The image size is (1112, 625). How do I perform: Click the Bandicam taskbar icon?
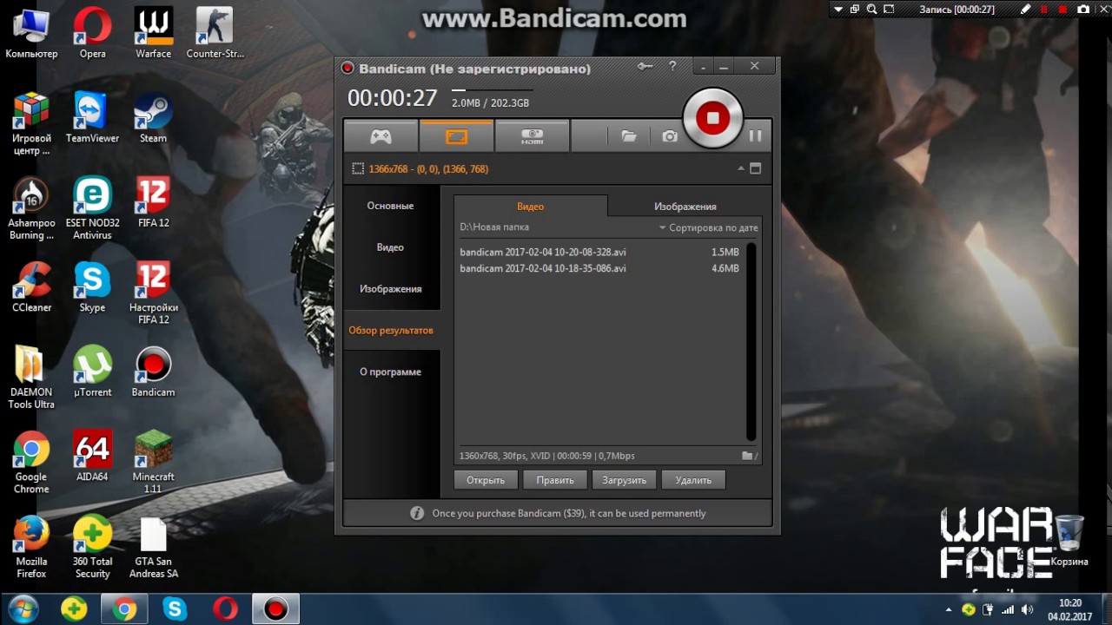(x=276, y=609)
